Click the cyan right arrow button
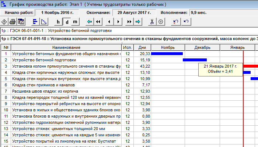 point(138,22)
